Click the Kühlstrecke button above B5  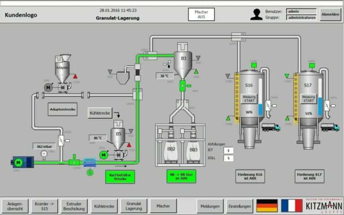point(100,113)
